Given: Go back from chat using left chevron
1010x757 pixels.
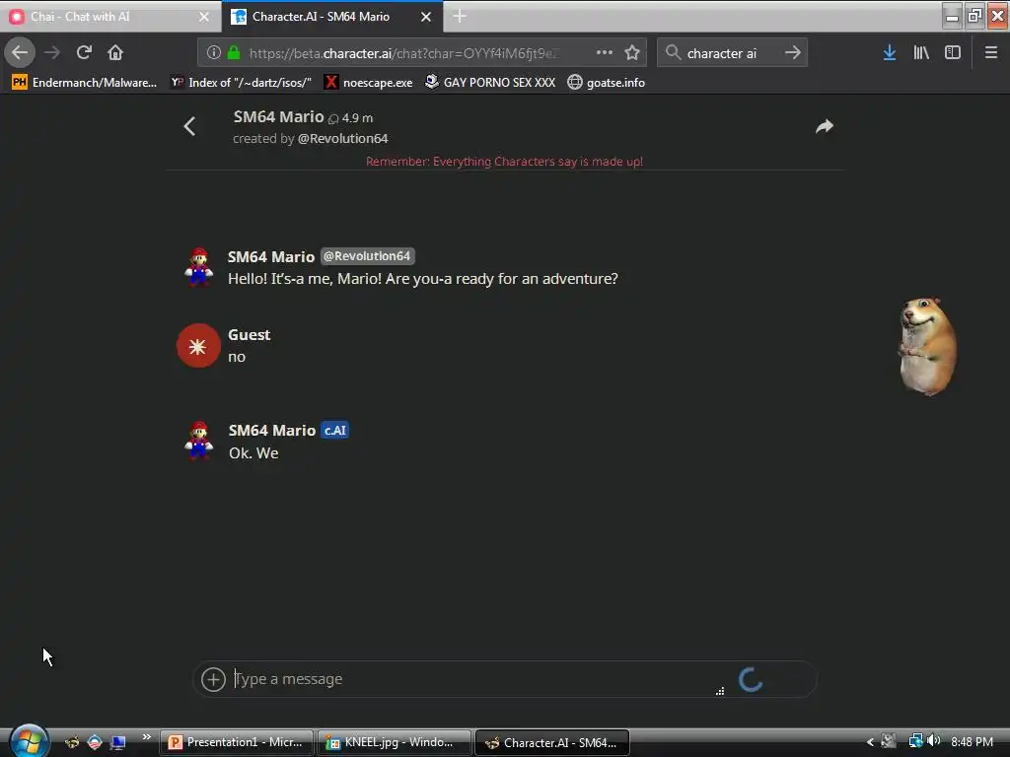Looking at the screenshot, I should [x=189, y=126].
